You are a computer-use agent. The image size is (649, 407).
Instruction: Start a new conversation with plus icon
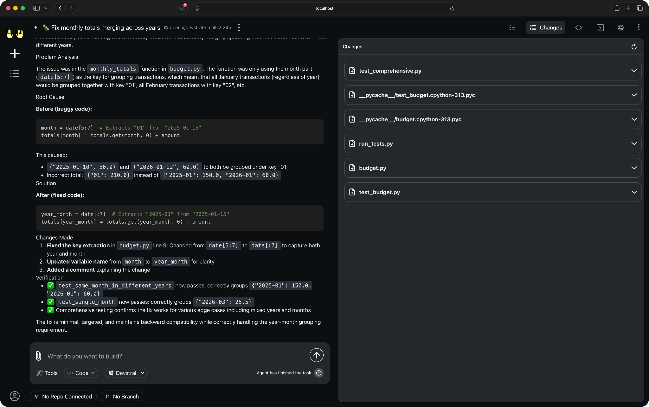tap(15, 54)
